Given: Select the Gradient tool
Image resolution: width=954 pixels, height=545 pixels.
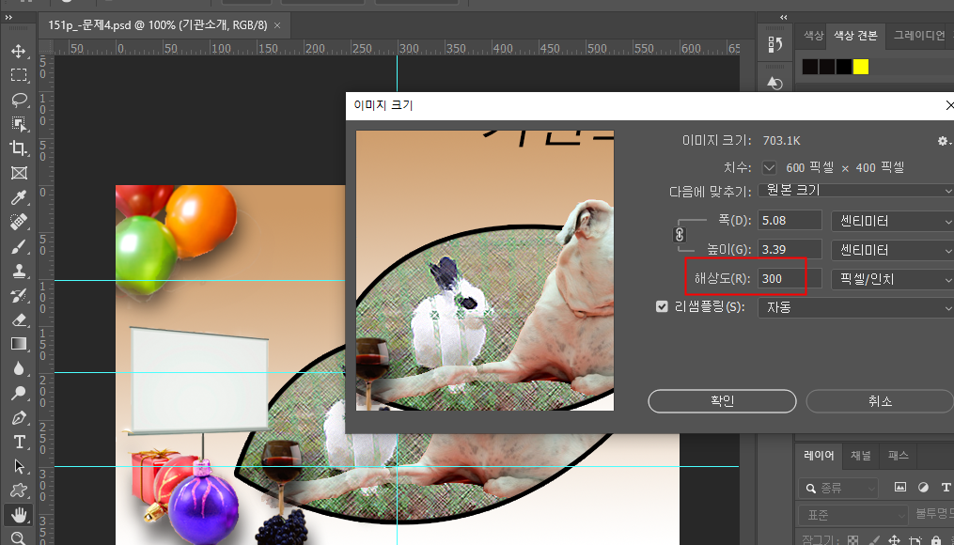Looking at the screenshot, I should point(18,344).
